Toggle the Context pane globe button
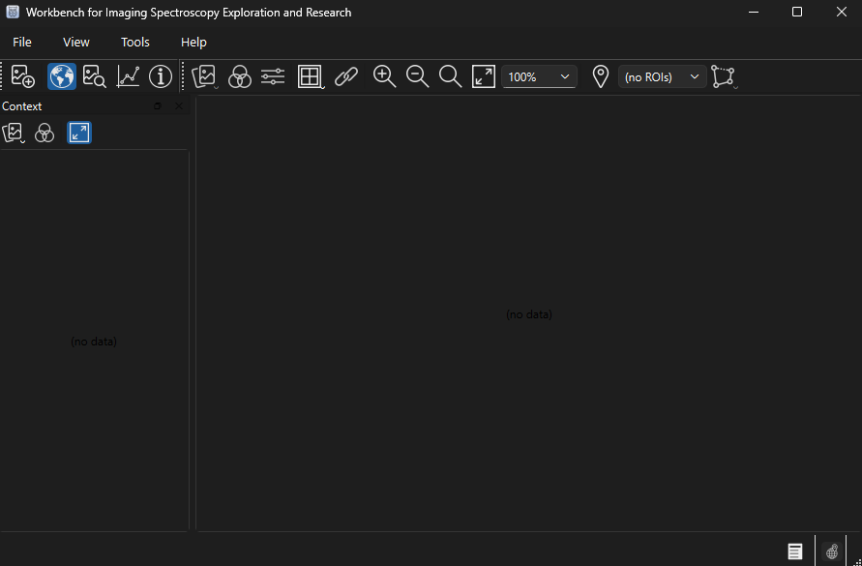The image size is (862, 566). pyautogui.click(x=62, y=76)
